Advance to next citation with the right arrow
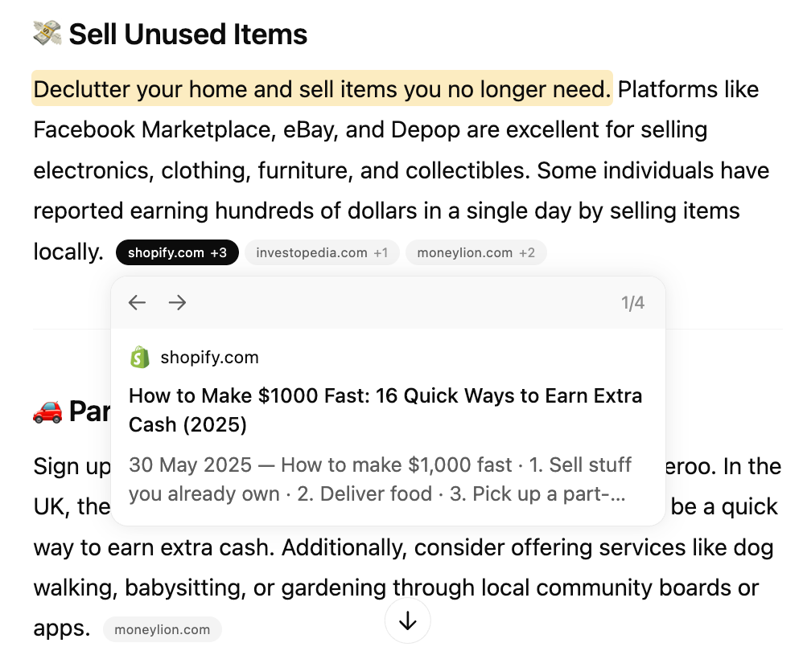 pyautogui.click(x=177, y=302)
